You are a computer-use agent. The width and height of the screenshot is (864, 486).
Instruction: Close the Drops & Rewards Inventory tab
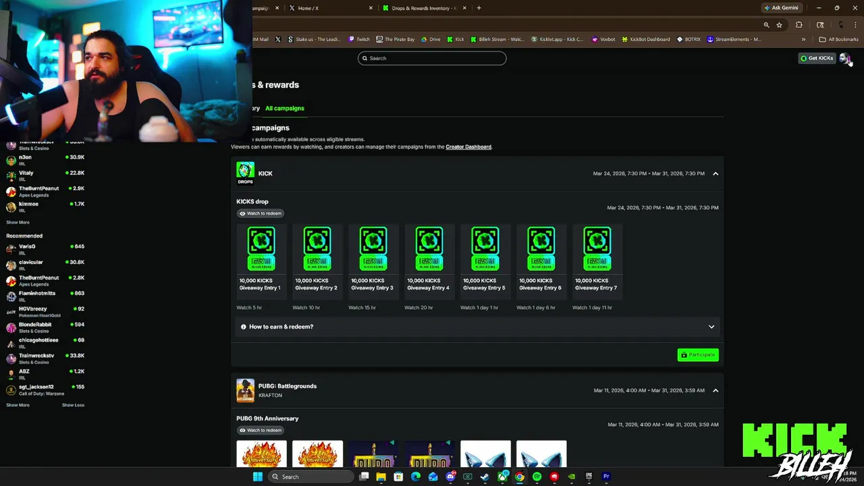click(464, 8)
